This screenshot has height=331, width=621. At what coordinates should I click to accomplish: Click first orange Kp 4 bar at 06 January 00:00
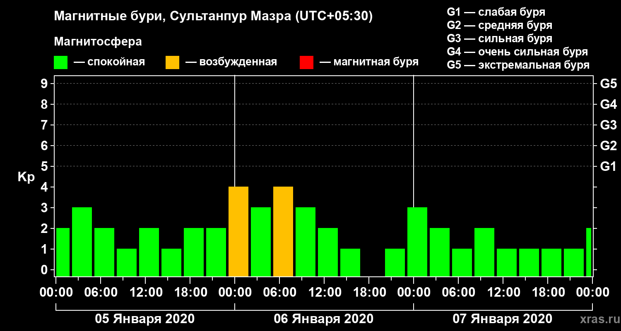coord(238,232)
